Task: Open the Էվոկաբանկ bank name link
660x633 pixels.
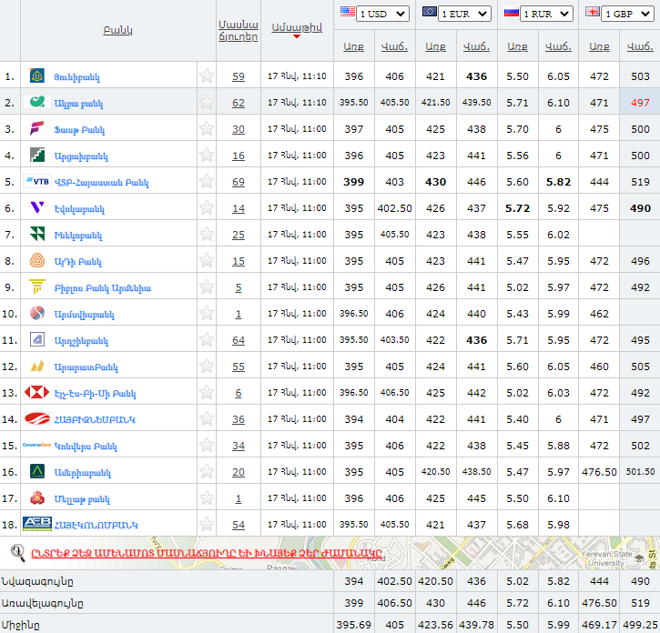Action: click(x=79, y=208)
